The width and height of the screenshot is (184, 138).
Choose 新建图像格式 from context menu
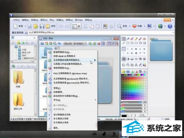coord(72,52)
